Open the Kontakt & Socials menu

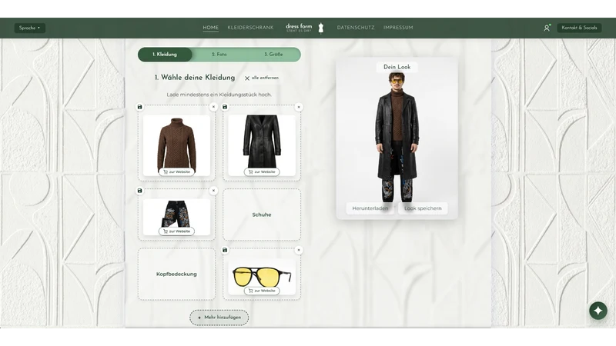point(579,28)
